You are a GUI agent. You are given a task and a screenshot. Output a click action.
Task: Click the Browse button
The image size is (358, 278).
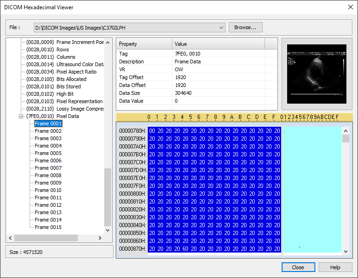245,28
